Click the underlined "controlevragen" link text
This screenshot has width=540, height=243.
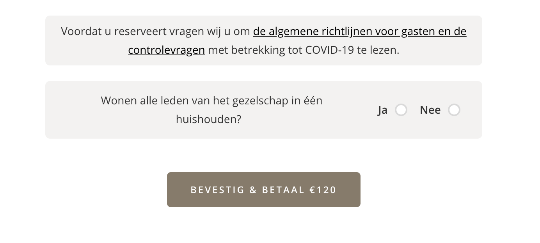point(167,50)
